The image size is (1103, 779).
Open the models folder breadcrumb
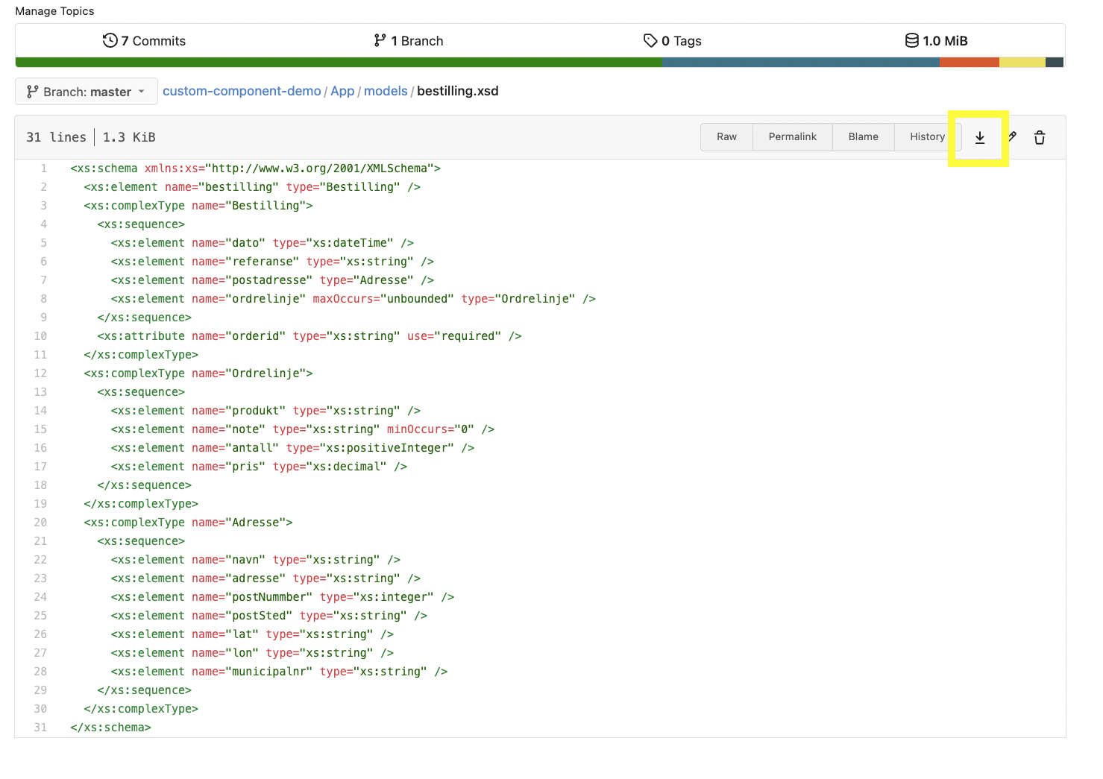tap(386, 91)
